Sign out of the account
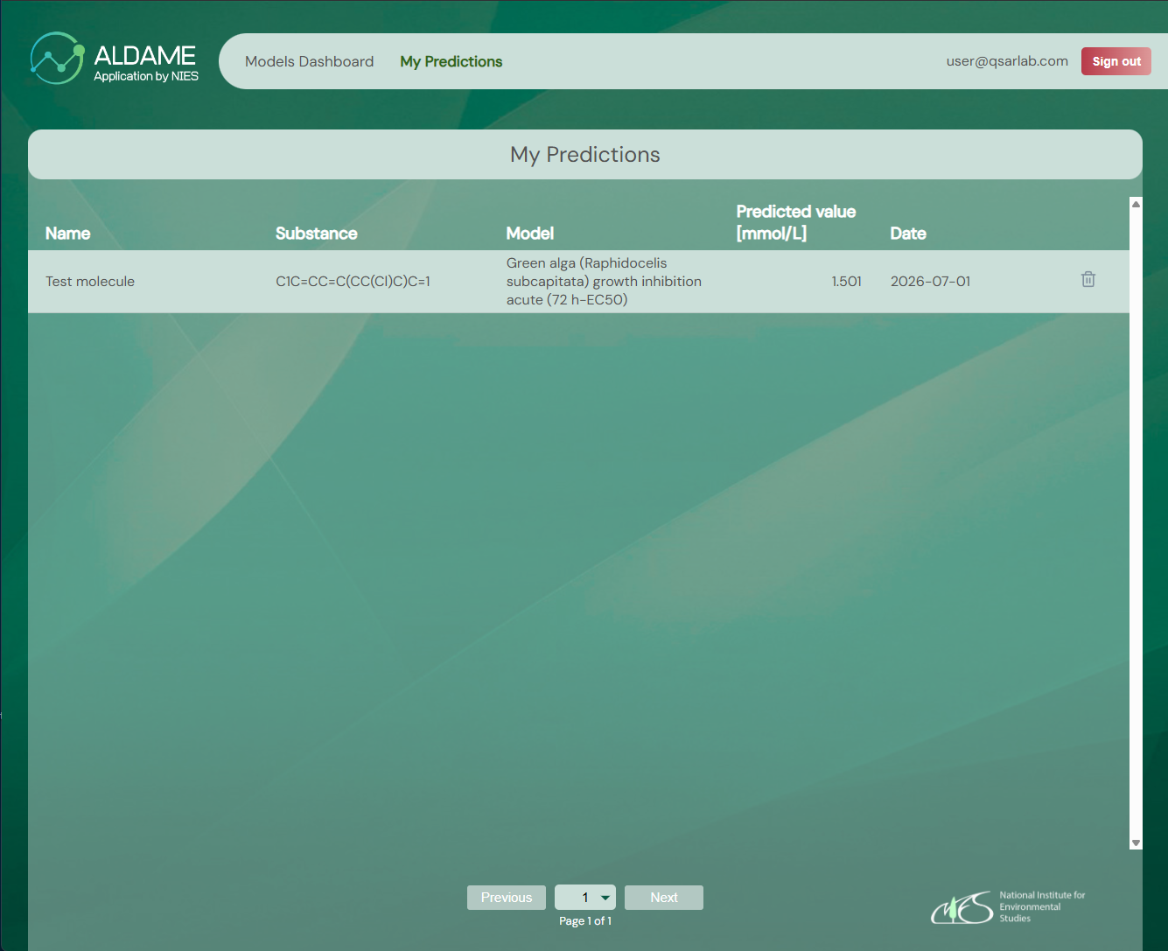 (1116, 61)
